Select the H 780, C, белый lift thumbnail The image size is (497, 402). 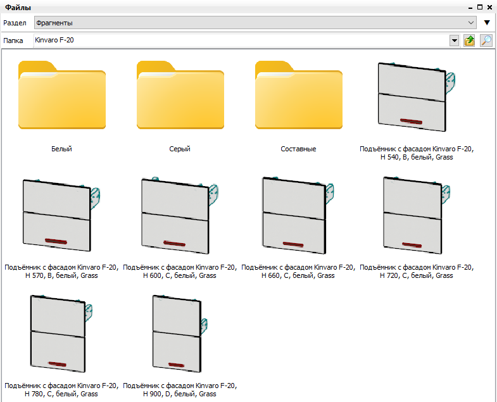click(x=61, y=334)
